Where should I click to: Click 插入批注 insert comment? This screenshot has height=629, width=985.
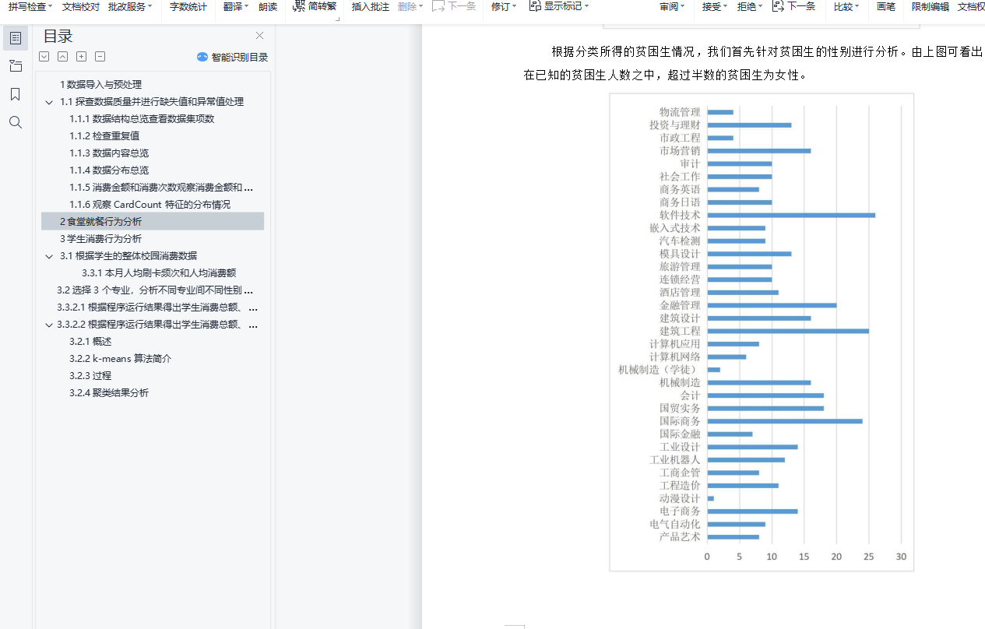(371, 6)
